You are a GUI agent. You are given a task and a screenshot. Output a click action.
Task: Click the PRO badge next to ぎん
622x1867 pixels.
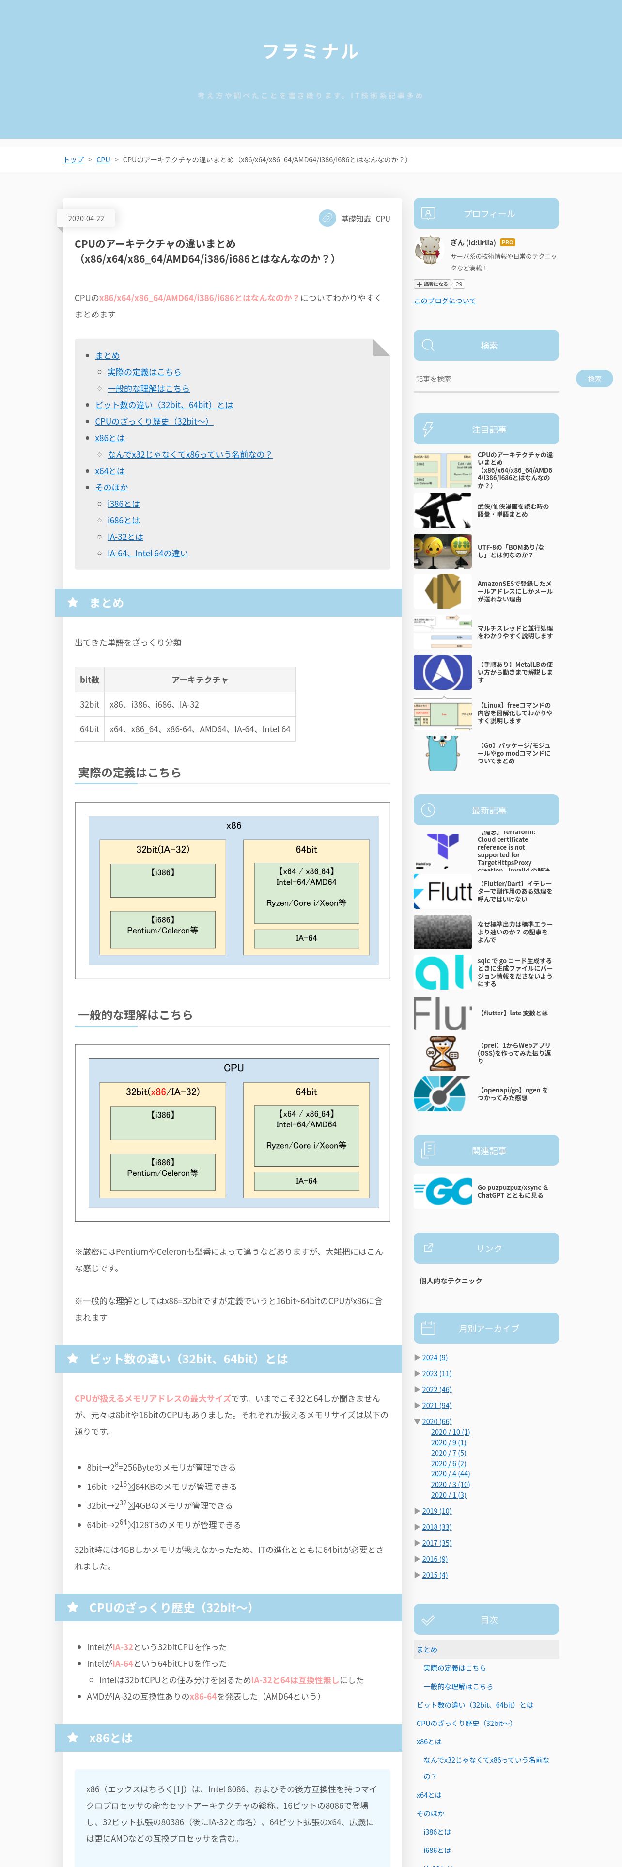507,243
